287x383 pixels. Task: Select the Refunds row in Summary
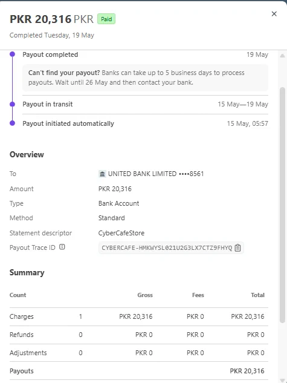139,335
